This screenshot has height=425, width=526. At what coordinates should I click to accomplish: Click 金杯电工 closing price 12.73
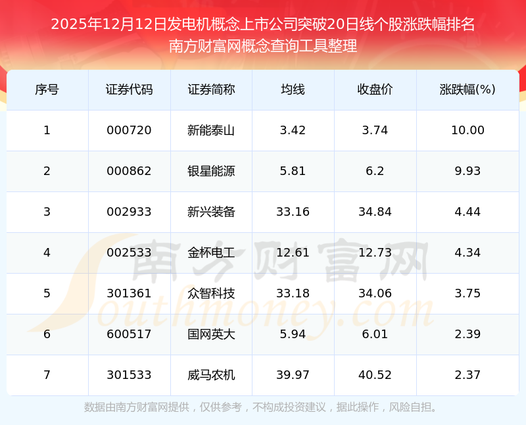375,253
